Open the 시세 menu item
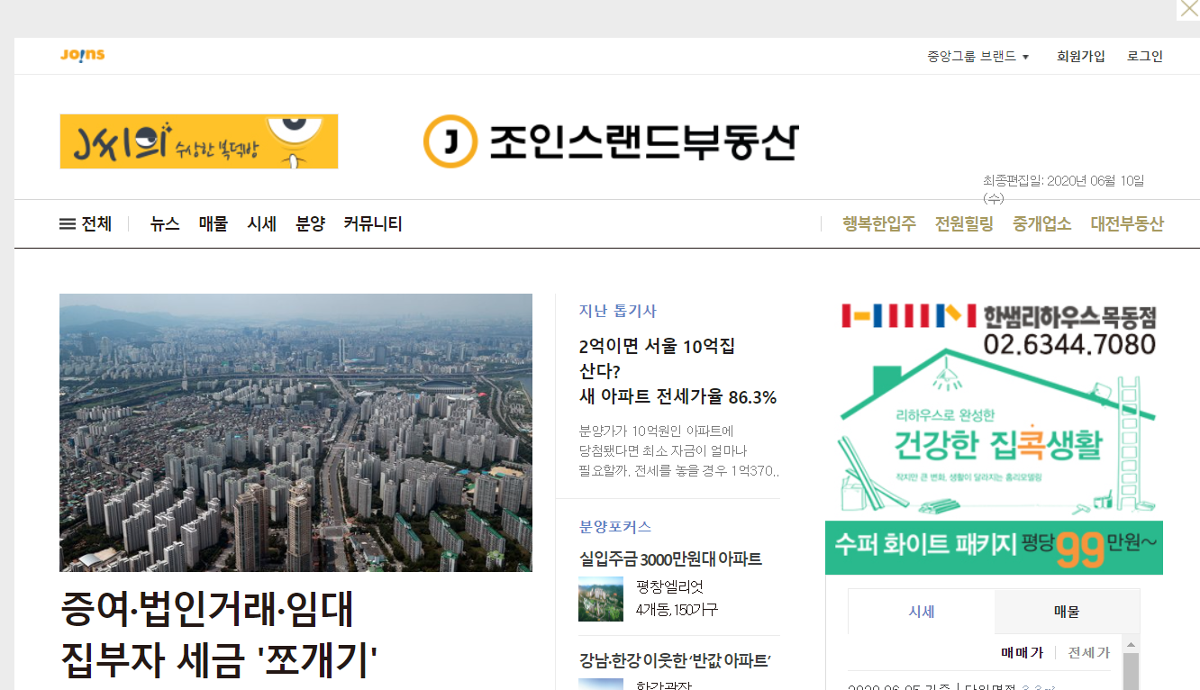The image size is (1200, 690). click(x=262, y=224)
